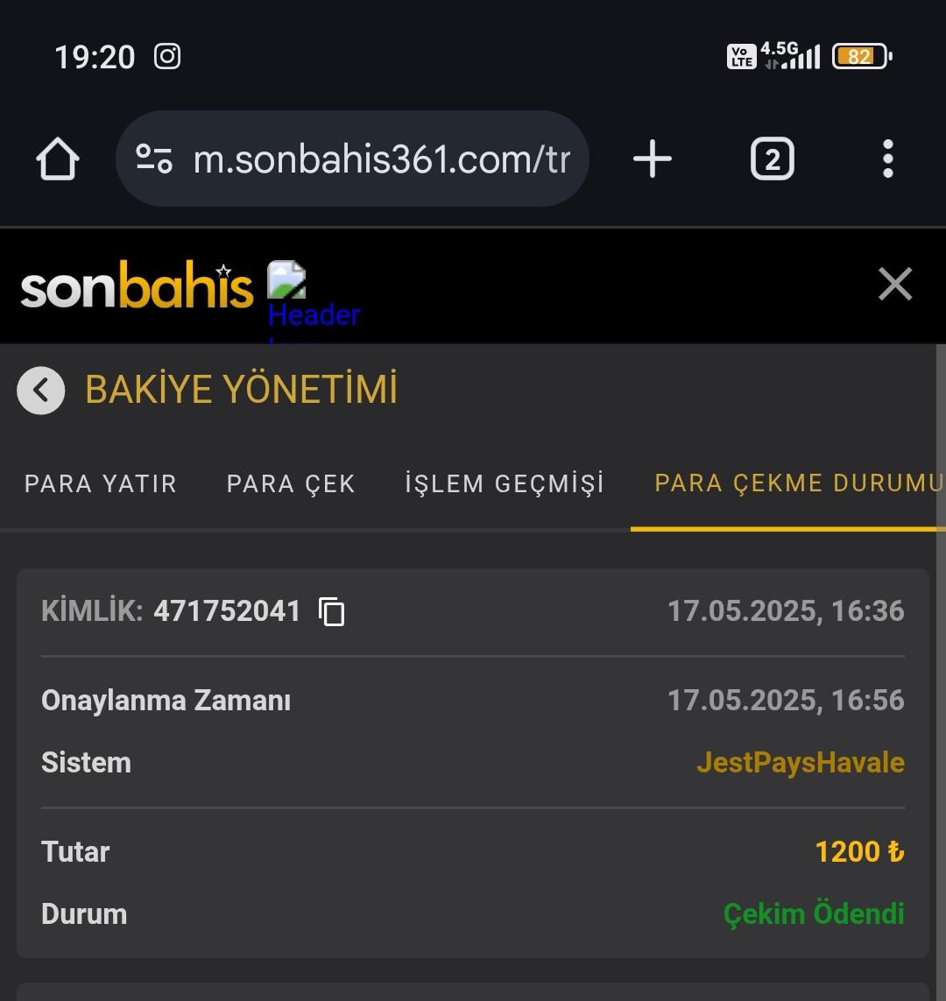
Task: Click the address bar URL m.sonbahis361.com
Action: click(x=382, y=159)
